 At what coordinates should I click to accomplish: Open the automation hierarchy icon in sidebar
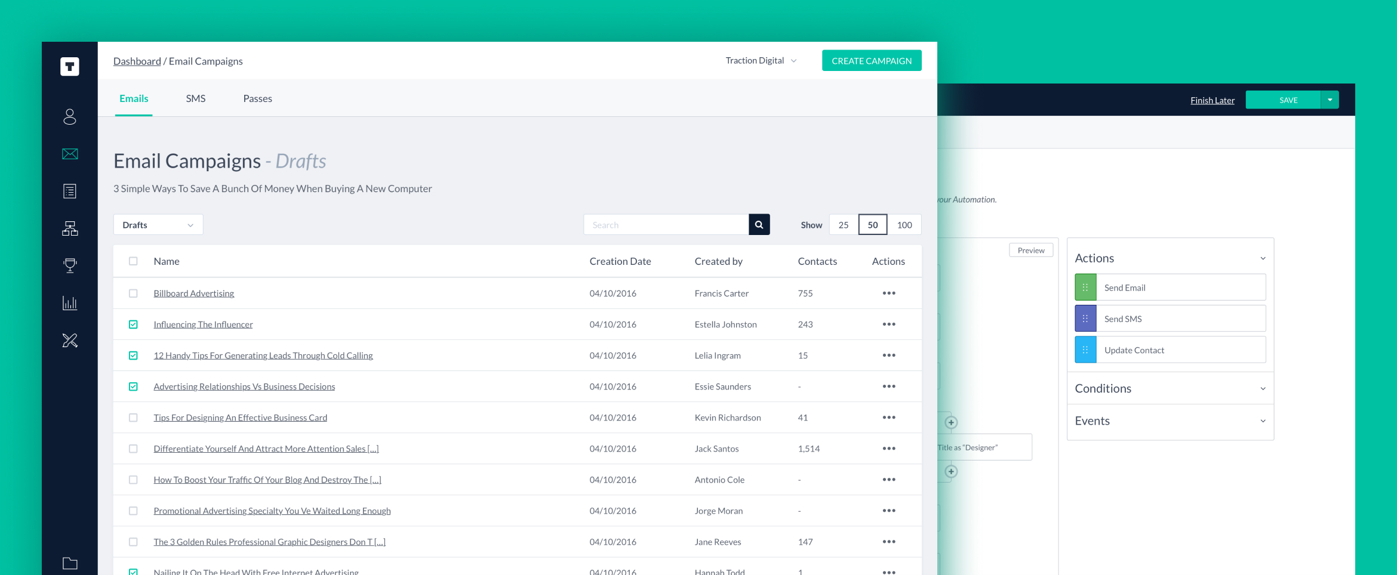(x=70, y=228)
